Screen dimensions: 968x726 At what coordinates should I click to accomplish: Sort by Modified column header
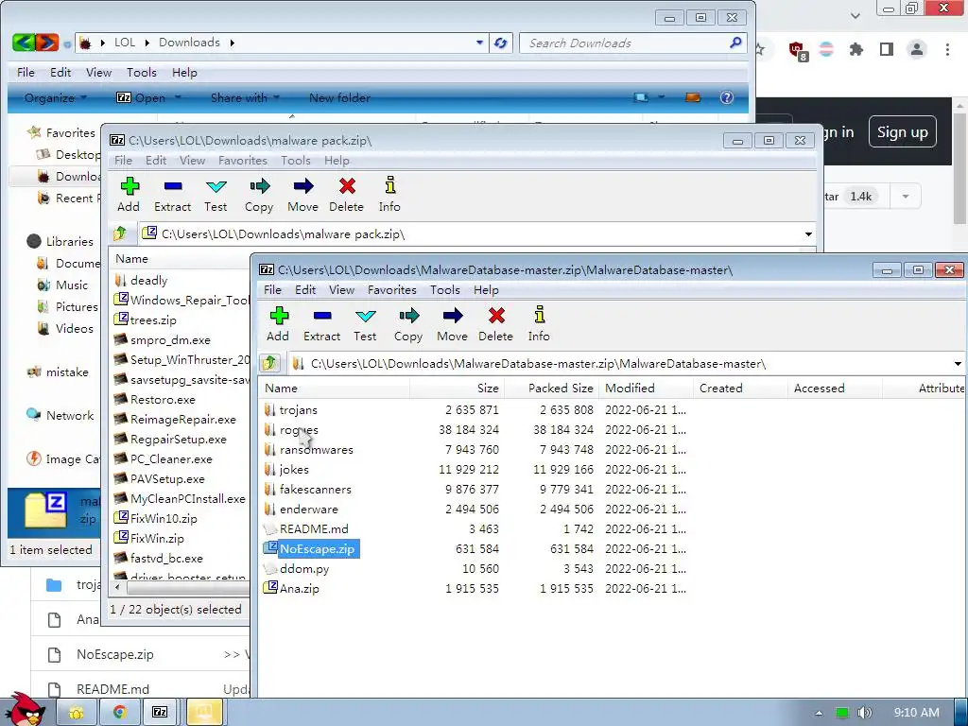646,388
